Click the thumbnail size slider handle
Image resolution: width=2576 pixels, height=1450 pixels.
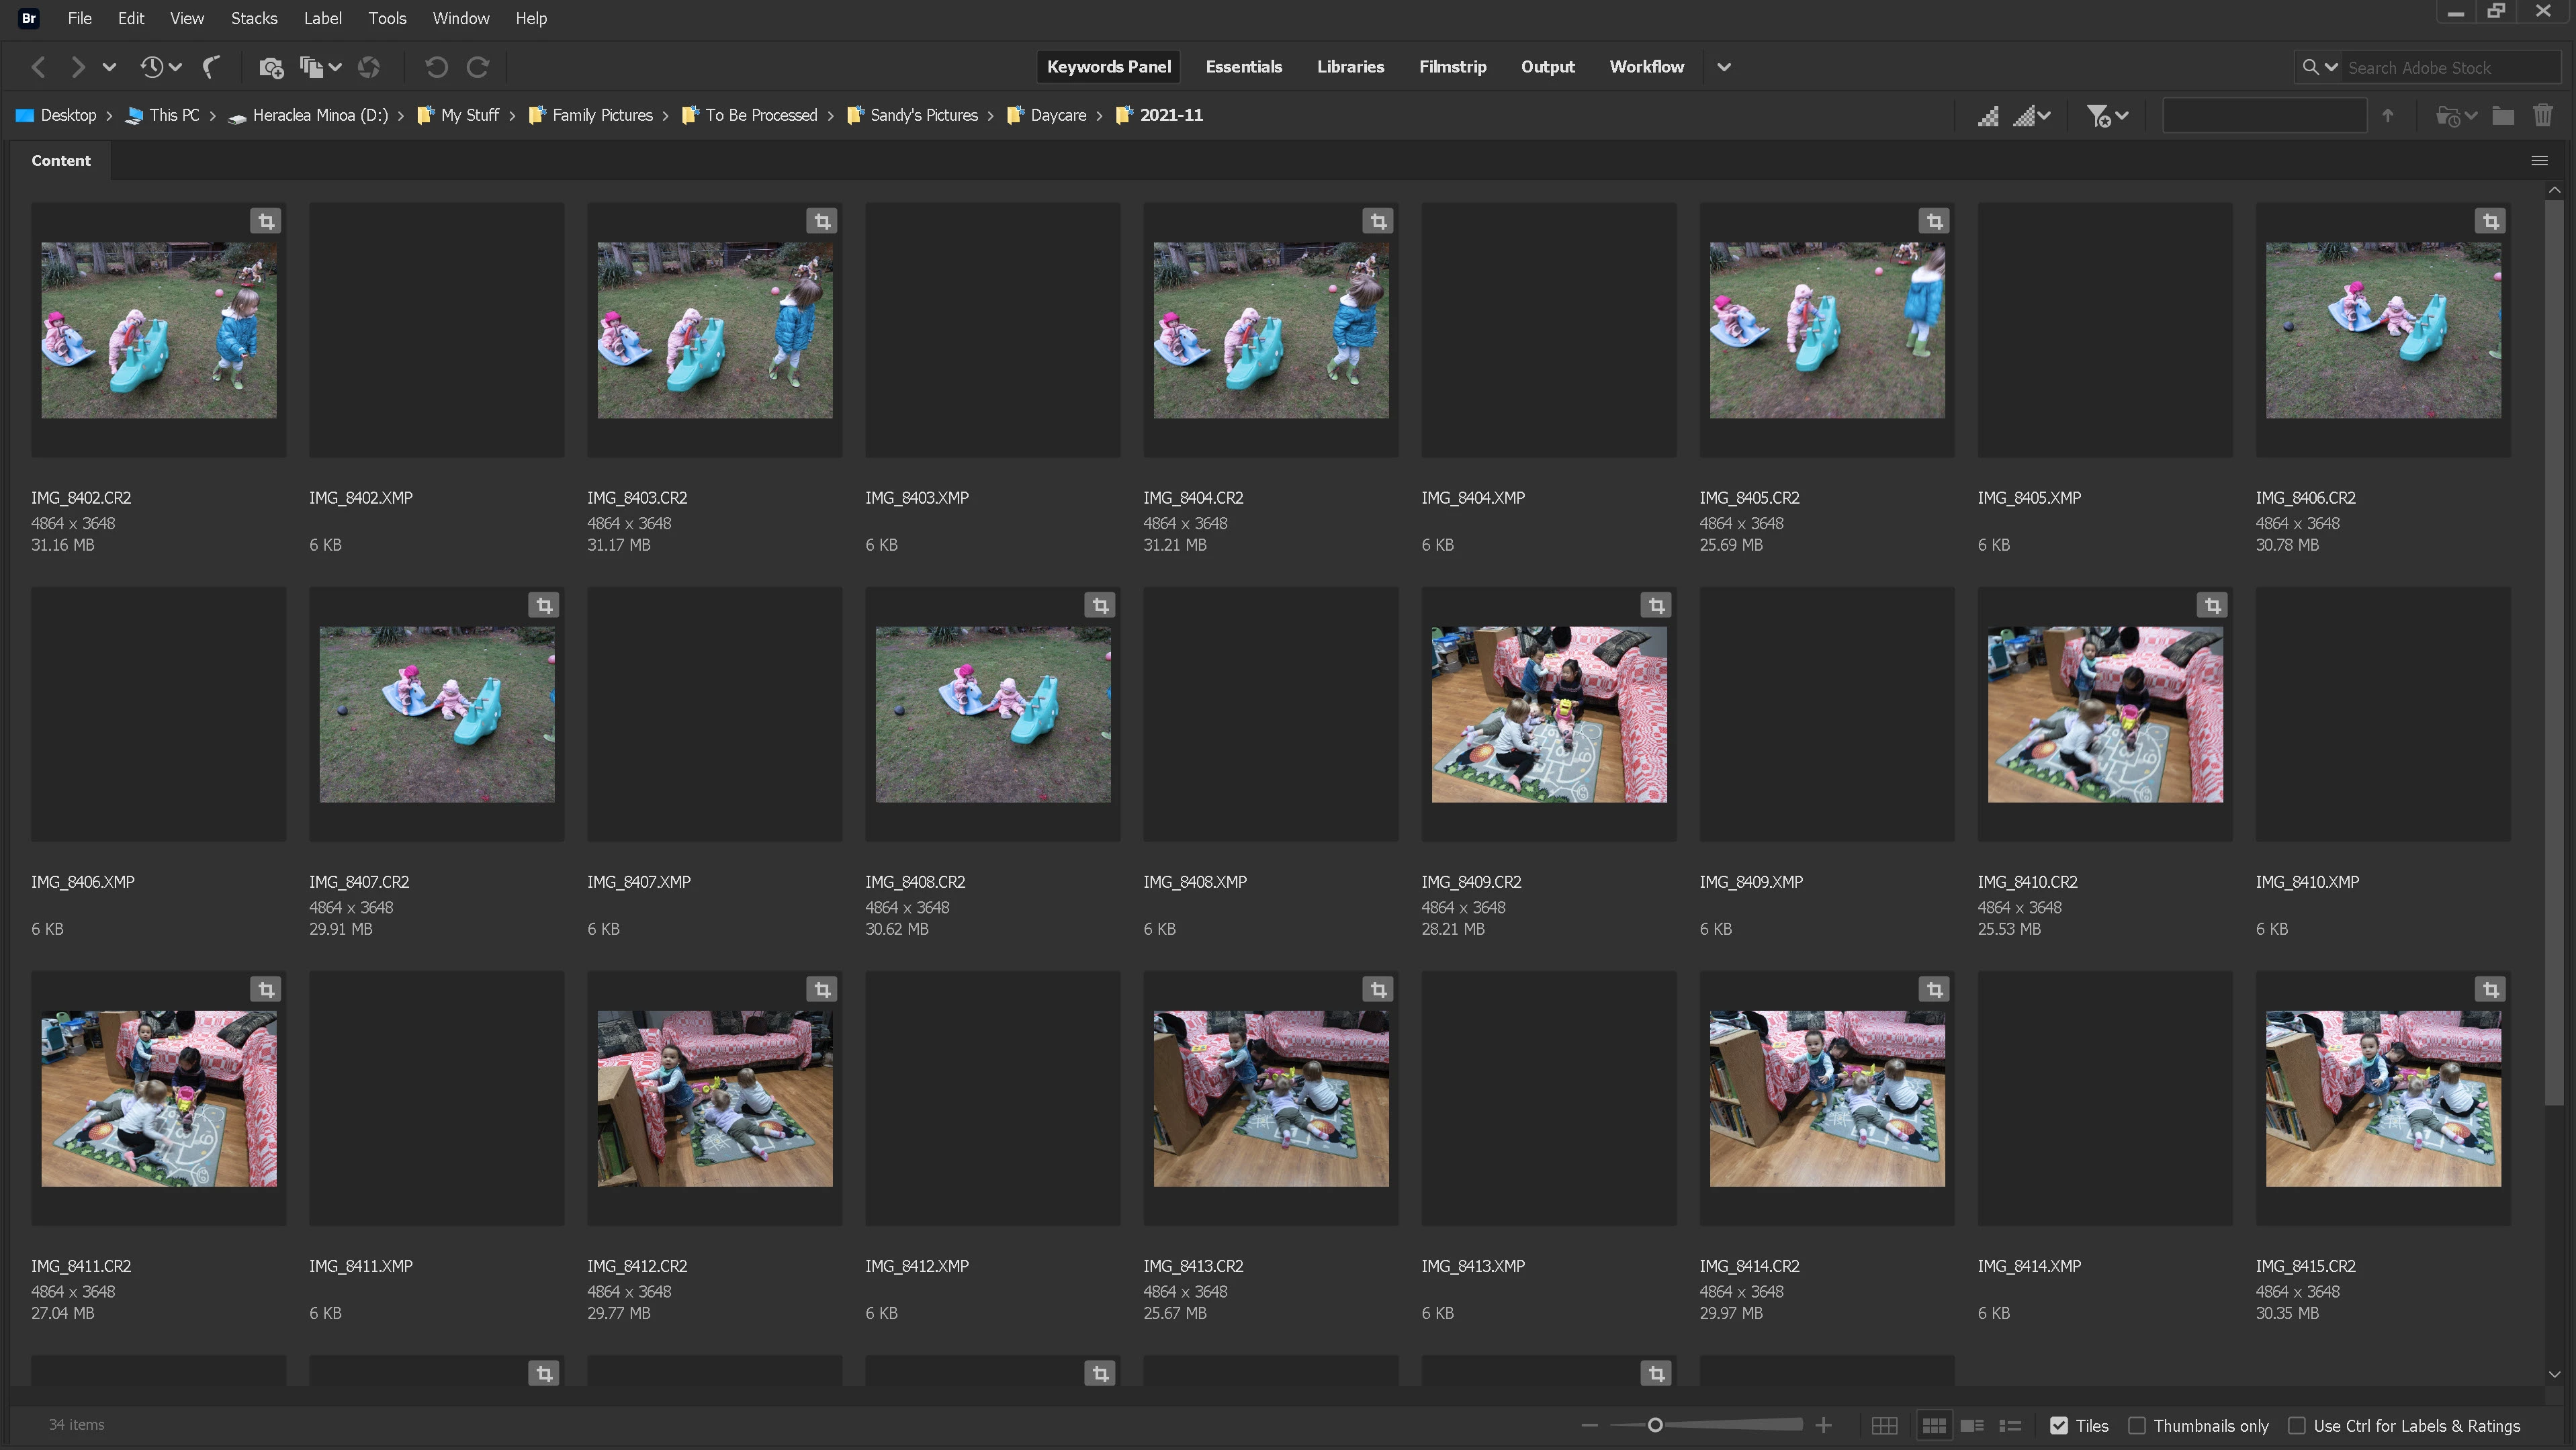1655,1425
